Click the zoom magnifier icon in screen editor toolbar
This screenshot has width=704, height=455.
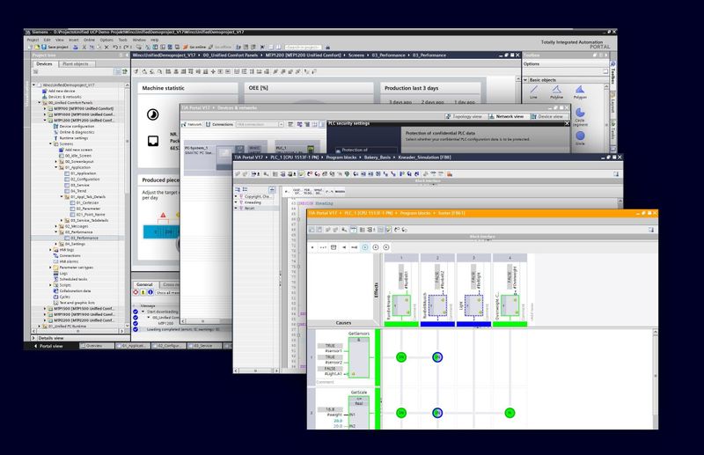click(159, 71)
